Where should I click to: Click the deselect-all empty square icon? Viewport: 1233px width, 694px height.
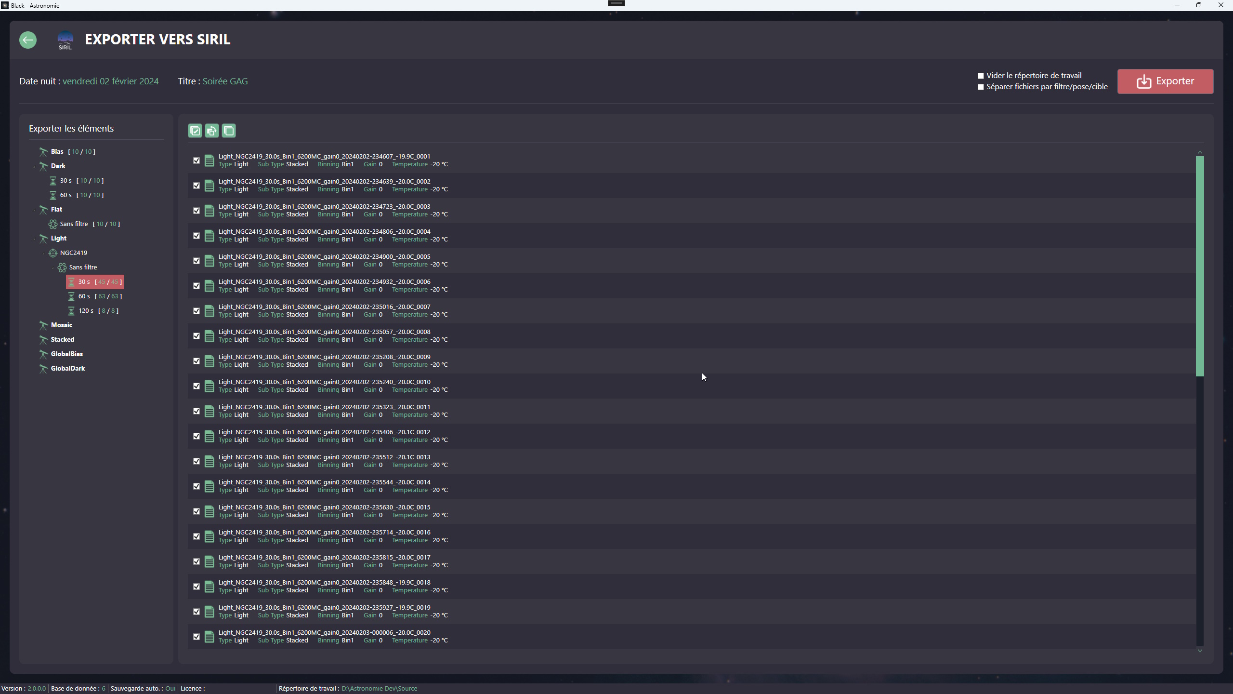pyautogui.click(x=229, y=131)
